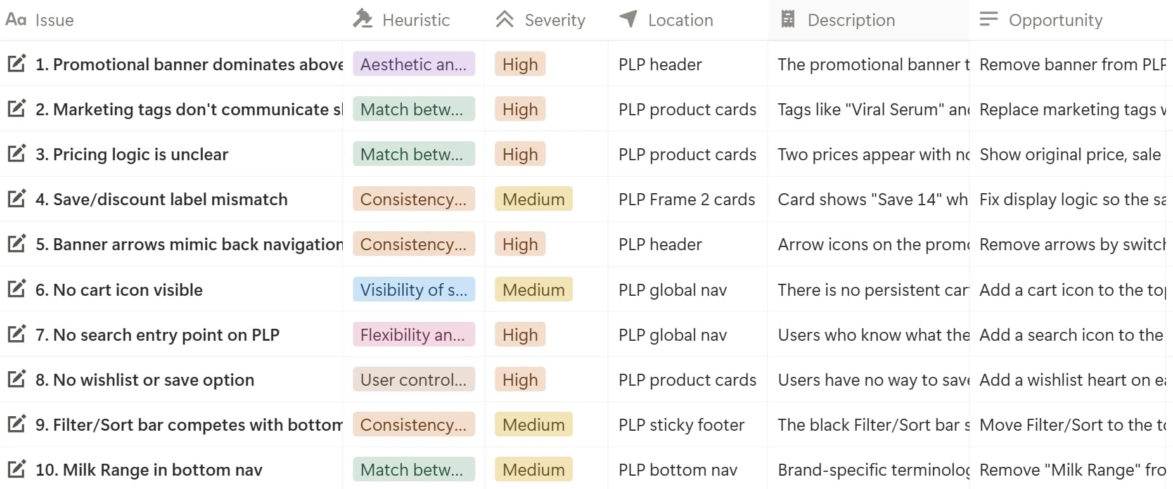Open page icon for Marketing tags issue

(x=16, y=108)
